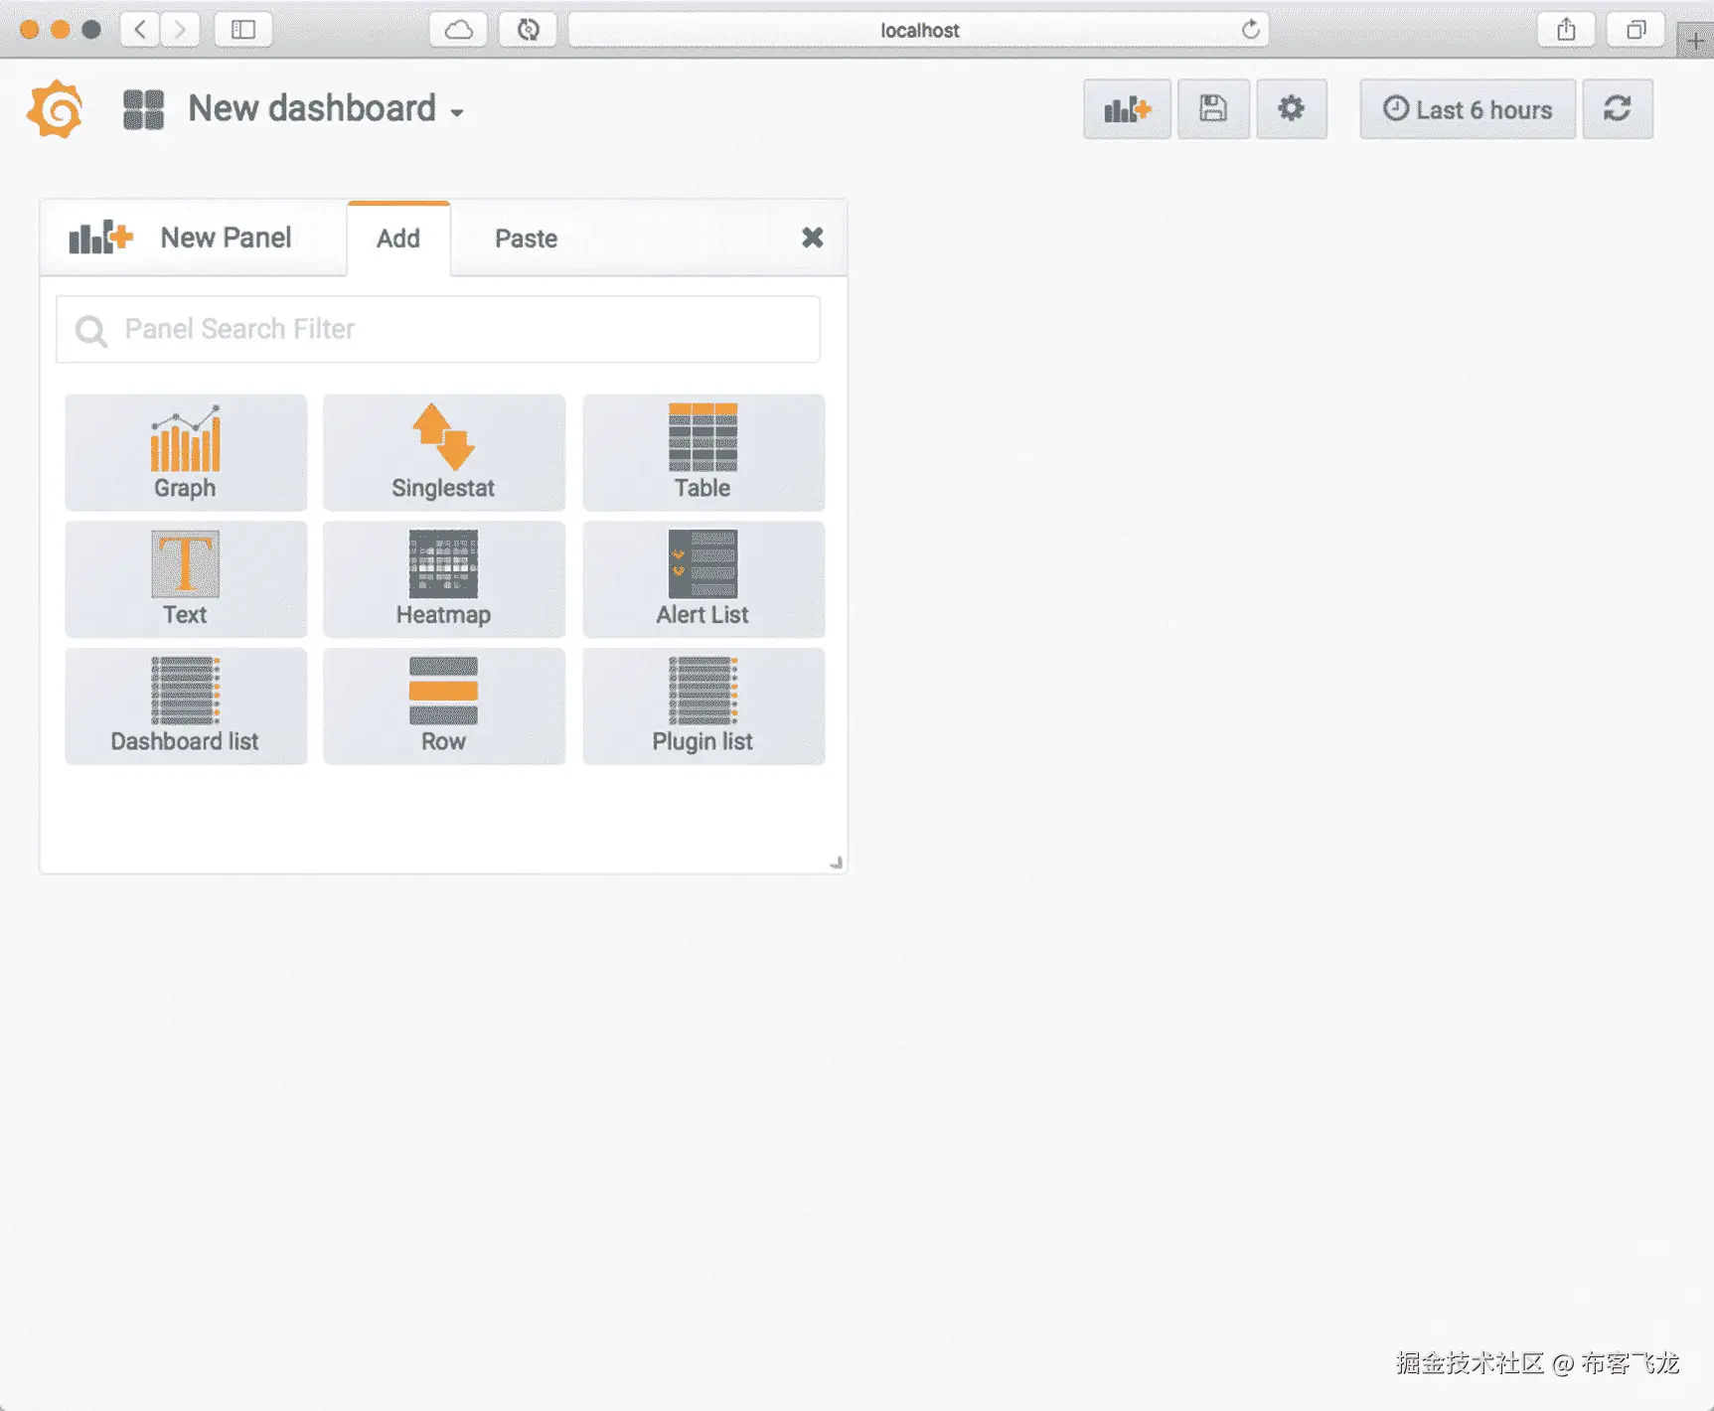Go forward in browser history
Viewport: 1714px width, 1411px height.
coord(180,30)
